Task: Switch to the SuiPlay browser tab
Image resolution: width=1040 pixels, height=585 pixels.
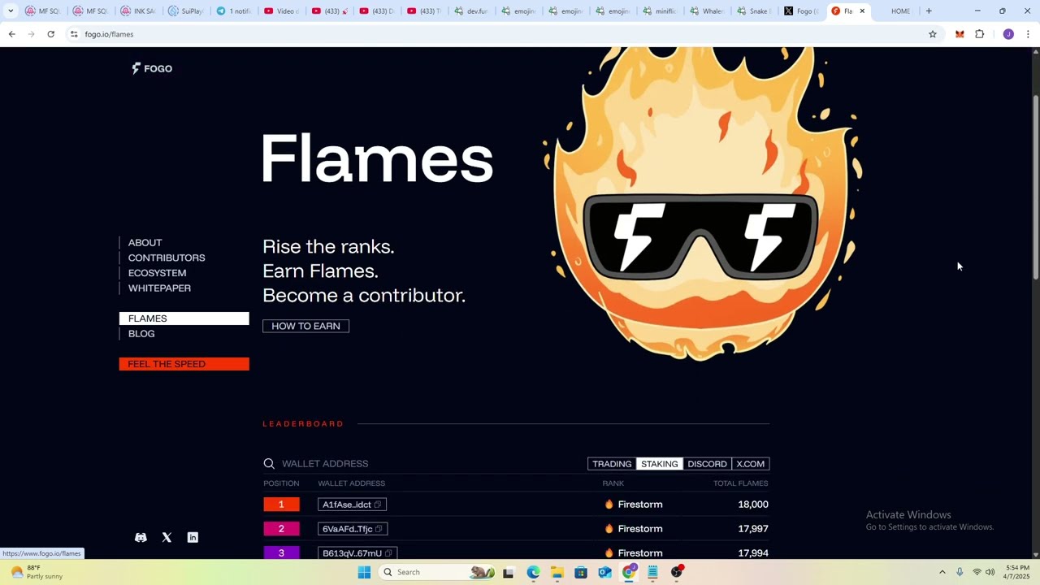Action: tap(185, 11)
